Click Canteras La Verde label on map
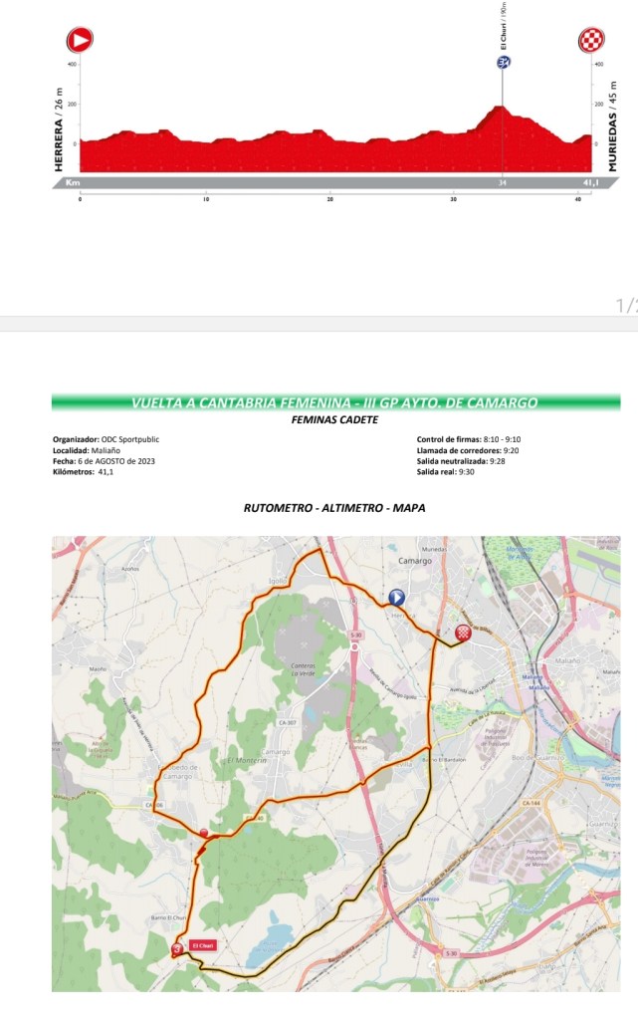Image resolution: width=638 pixels, height=1020 pixels. tap(304, 668)
